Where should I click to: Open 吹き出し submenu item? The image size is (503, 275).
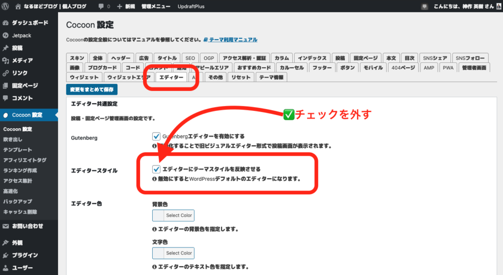13,139
